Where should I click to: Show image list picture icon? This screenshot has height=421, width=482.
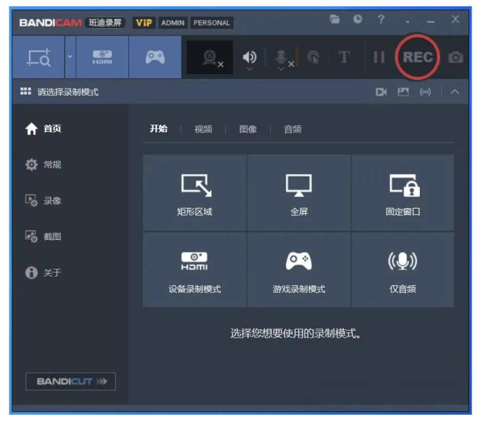click(x=403, y=92)
